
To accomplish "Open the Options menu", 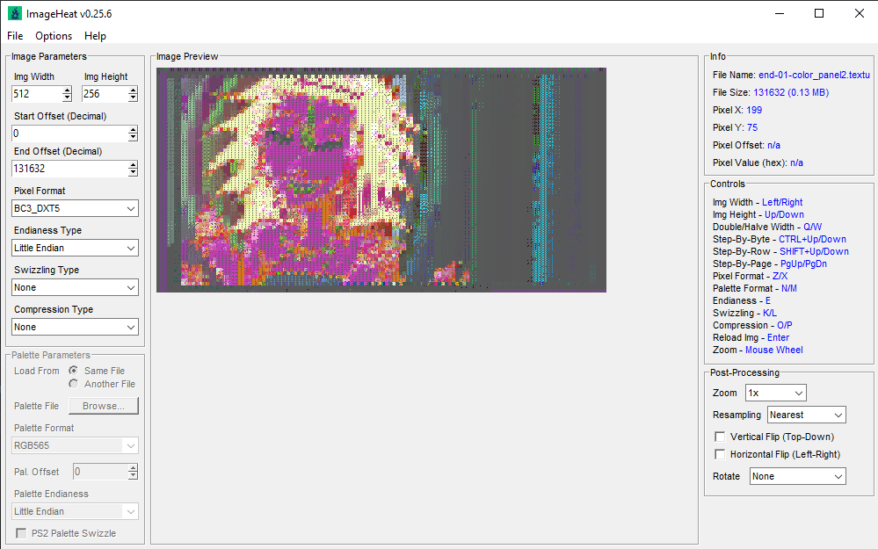I will [54, 36].
